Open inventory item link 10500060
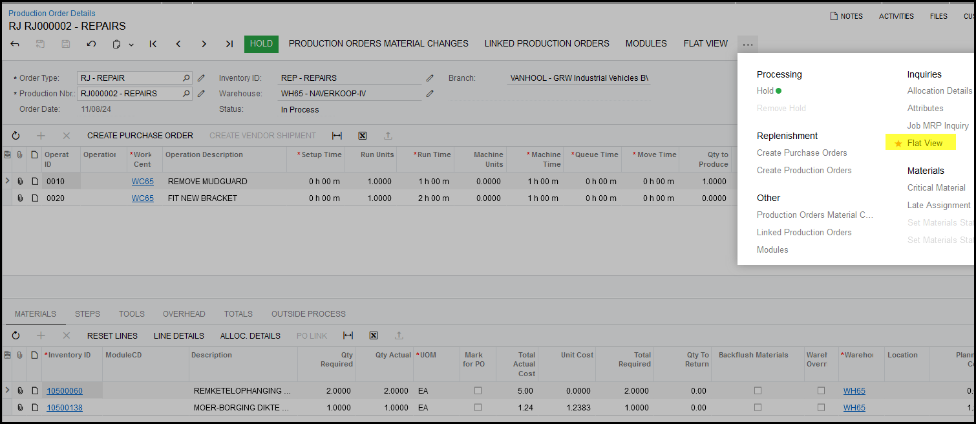Viewport: 976px width, 424px height. (65, 391)
